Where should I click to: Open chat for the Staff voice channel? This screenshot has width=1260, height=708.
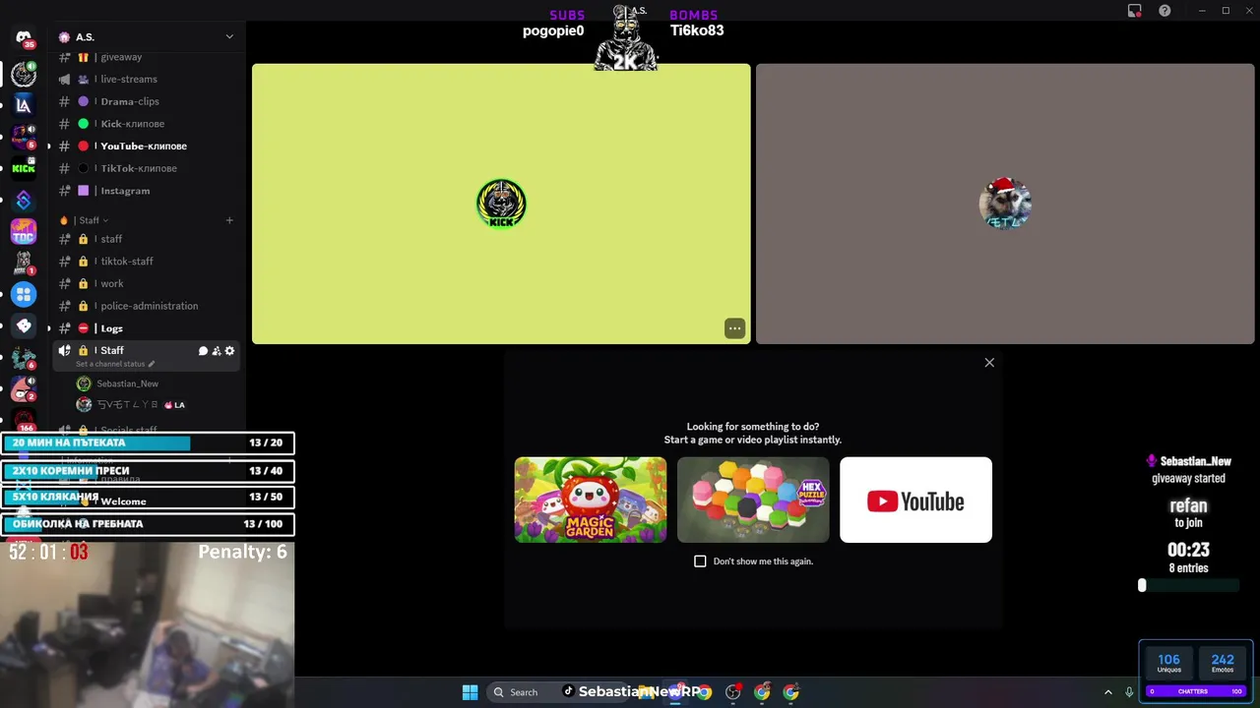click(203, 351)
